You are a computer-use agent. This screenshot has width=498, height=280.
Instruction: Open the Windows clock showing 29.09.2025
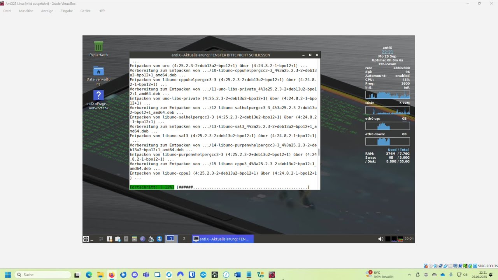[479, 275]
